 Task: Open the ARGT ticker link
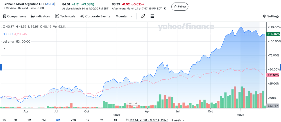[x=50, y=4]
